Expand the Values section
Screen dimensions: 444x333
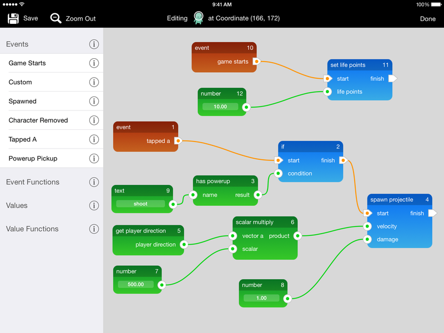pyautogui.click(x=52, y=205)
